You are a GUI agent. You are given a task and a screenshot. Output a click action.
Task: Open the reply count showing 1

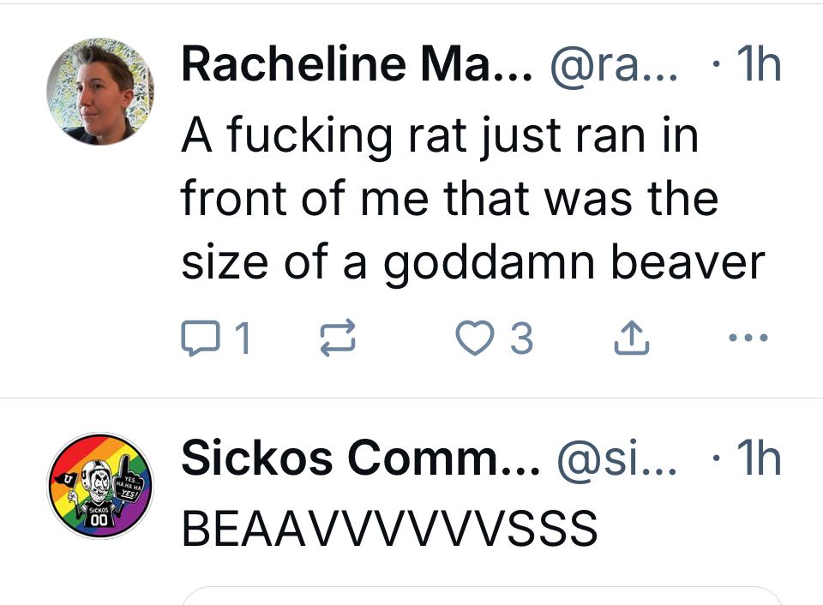click(x=243, y=338)
